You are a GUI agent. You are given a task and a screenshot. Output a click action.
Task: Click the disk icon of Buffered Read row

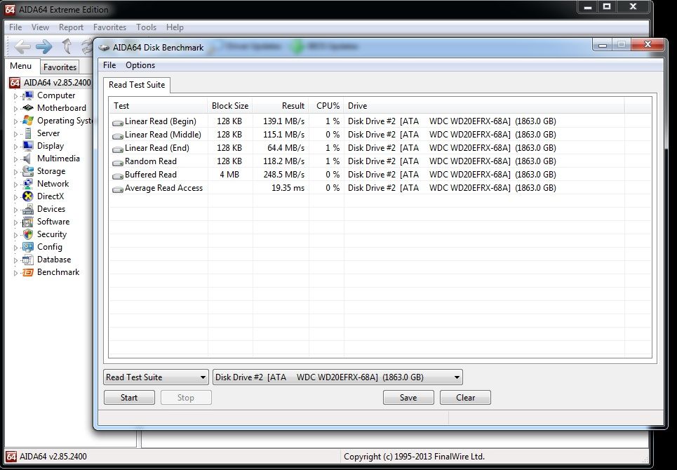point(117,175)
